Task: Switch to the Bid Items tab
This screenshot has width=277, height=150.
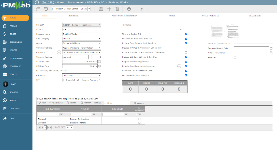Action: click(73, 16)
